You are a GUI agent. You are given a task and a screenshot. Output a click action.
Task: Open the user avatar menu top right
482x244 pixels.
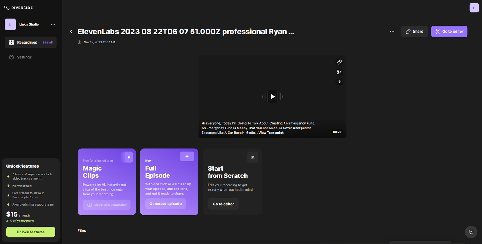coord(474,8)
